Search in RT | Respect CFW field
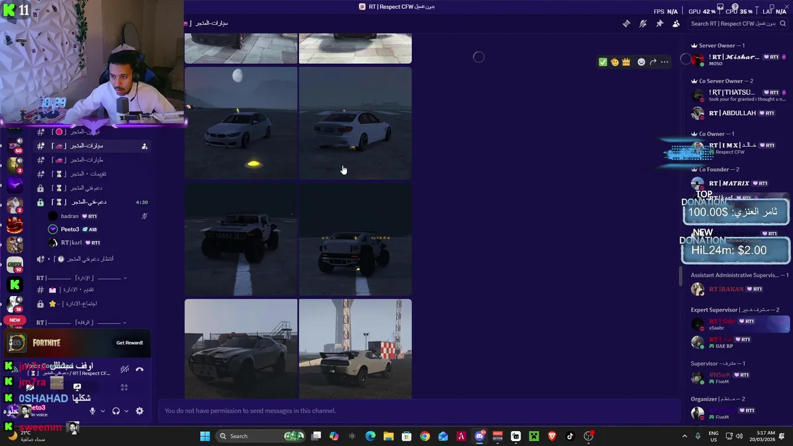The image size is (793, 446). coord(737,24)
